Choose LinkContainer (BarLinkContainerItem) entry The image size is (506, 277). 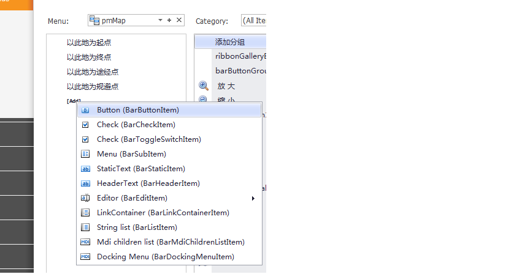[169, 213]
